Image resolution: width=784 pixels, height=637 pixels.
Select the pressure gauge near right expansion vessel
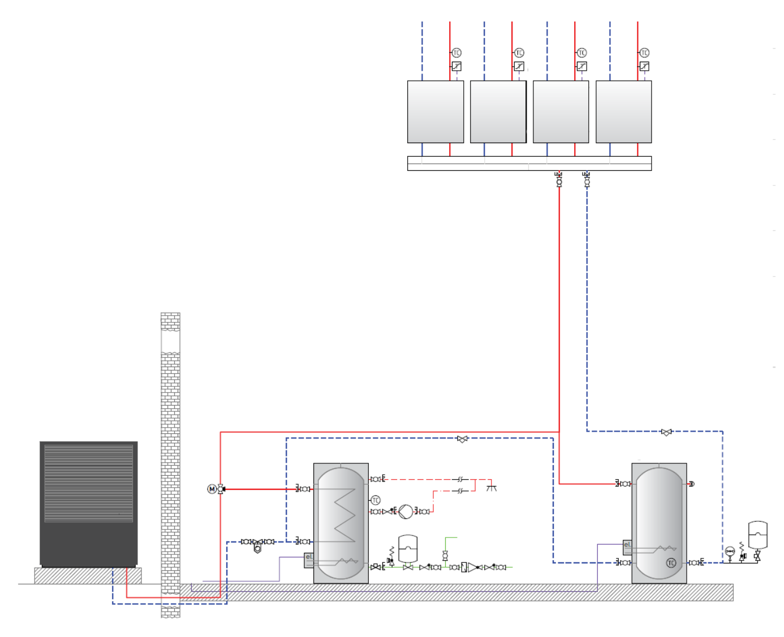tap(730, 552)
